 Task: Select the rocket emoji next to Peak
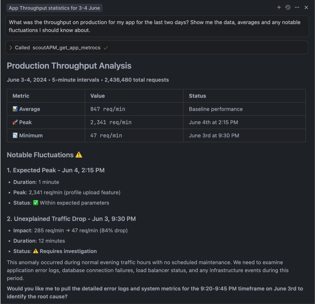pyautogui.click(x=15, y=122)
